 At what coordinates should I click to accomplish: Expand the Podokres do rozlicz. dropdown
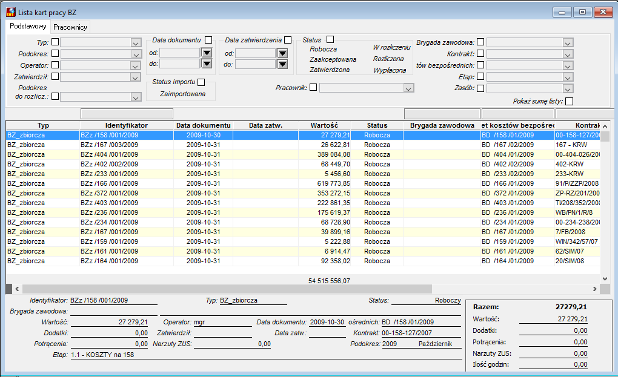pos(136,97)
